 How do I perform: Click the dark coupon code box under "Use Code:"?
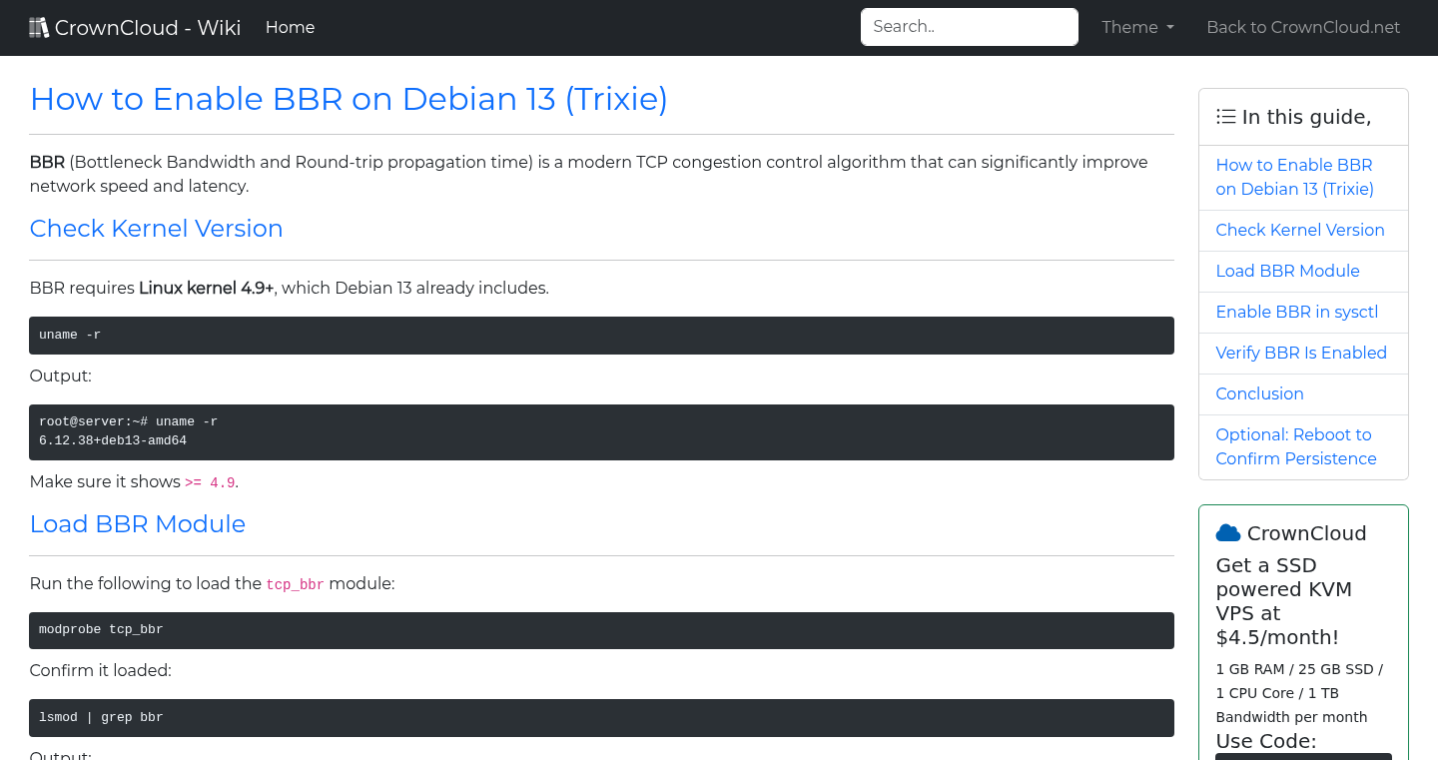tap(1303, 757)
